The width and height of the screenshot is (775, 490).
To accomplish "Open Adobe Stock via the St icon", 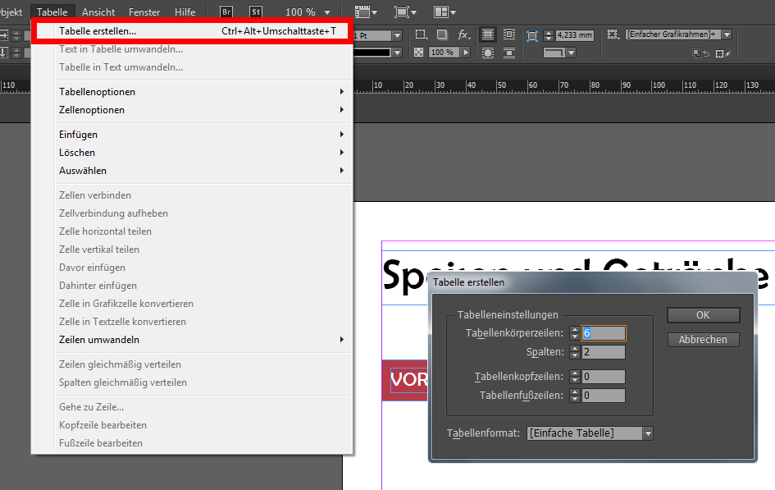I will coord(256,12).
